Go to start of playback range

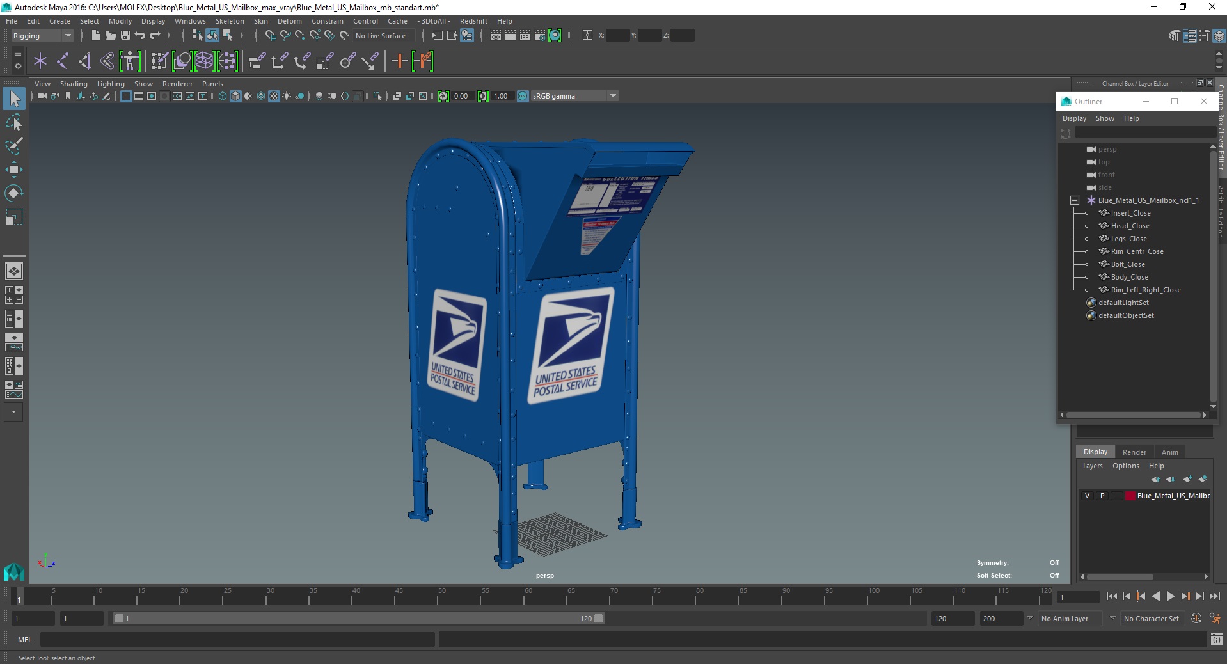tap(1112, 596)
